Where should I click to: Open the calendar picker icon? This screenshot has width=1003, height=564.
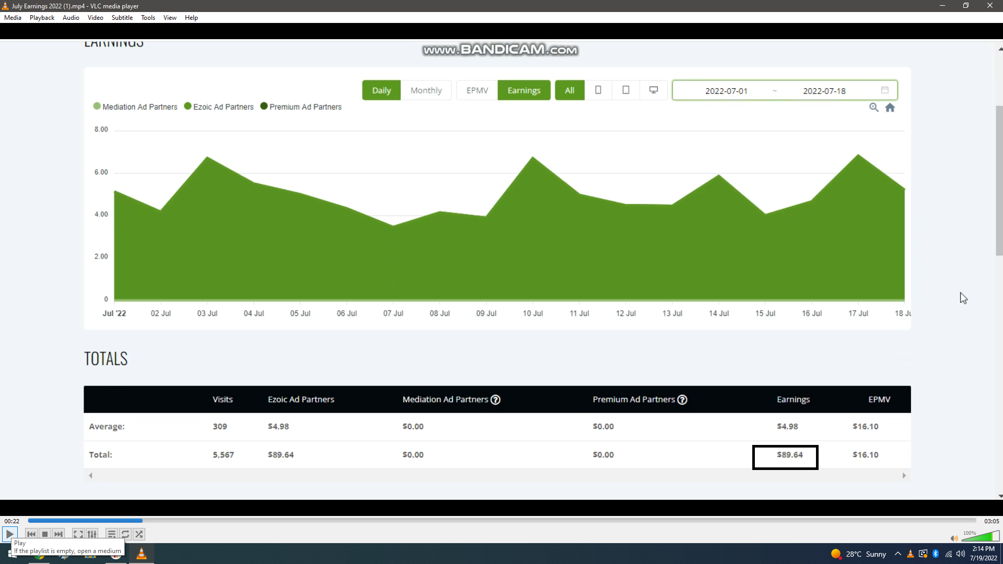click(x=885, y=90)
